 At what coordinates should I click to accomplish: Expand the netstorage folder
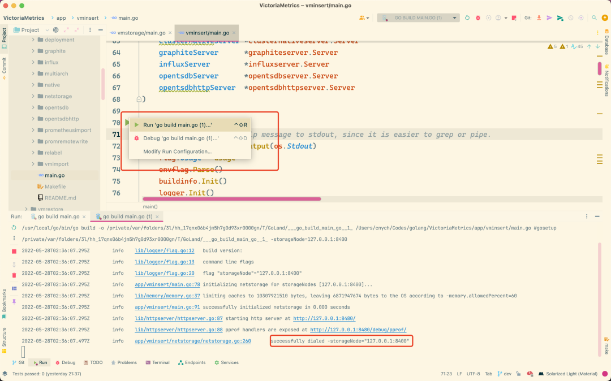point(33,96)
